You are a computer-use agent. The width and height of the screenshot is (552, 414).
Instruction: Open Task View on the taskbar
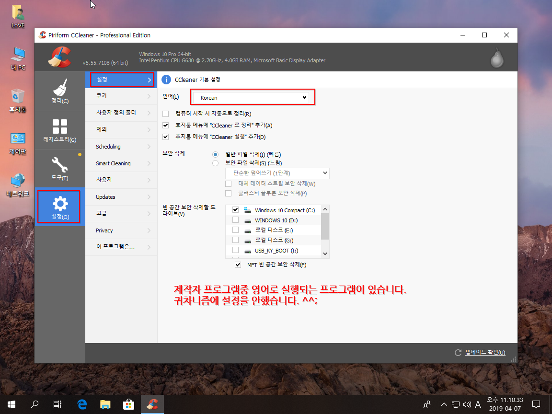tap(57, 404)
